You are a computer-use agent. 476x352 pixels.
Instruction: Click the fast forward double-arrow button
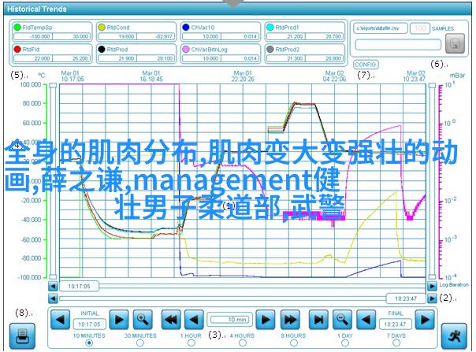coord(290,319)
